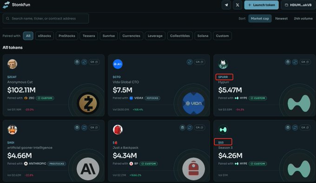The height and width of the screenshot is (183, 316).
Task: Copy contract address on Just a Backpack card
Action: (199, 128)
